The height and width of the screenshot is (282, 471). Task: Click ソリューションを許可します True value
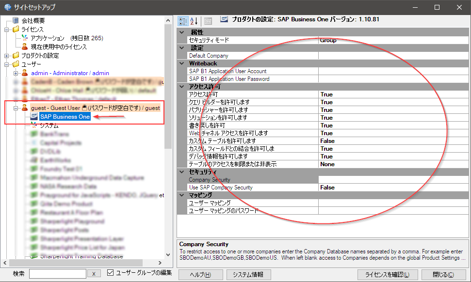click(393, 118)
